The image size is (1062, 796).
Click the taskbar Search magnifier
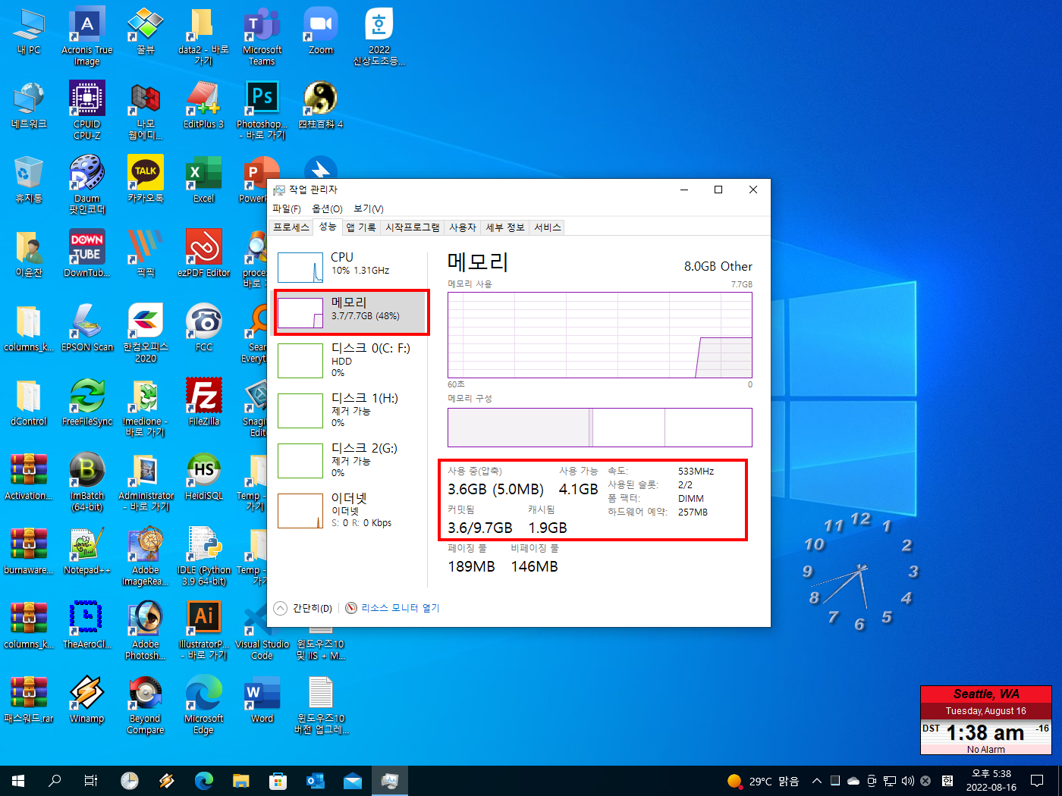tap(55, 781)
